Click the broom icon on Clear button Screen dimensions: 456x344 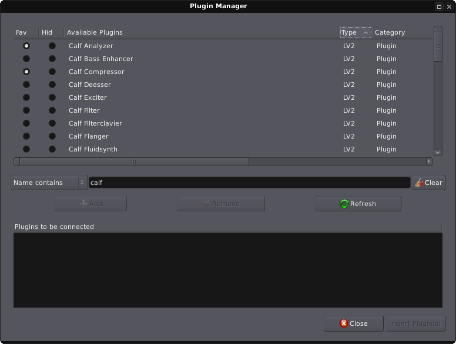tap(418, 183)
